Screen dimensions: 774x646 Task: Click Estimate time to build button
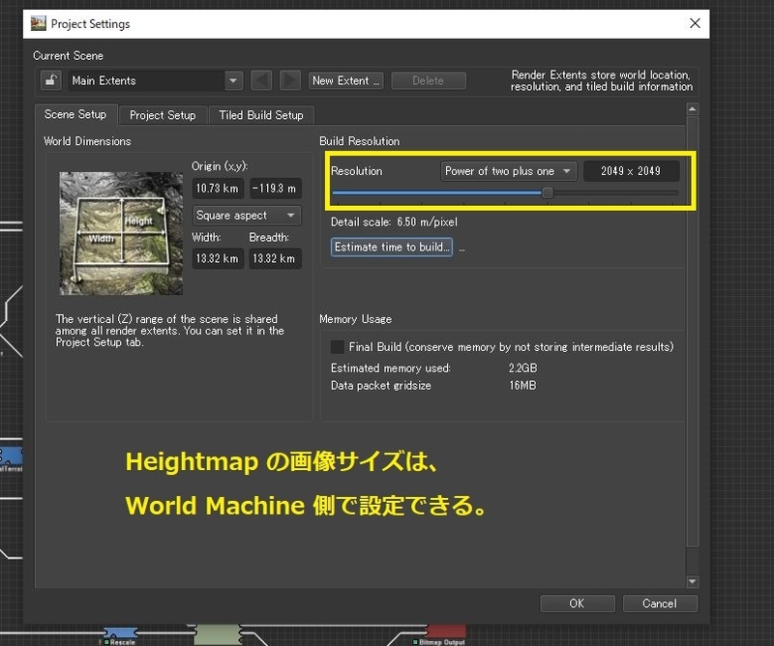pyautogui.click(x=392, y=247)
